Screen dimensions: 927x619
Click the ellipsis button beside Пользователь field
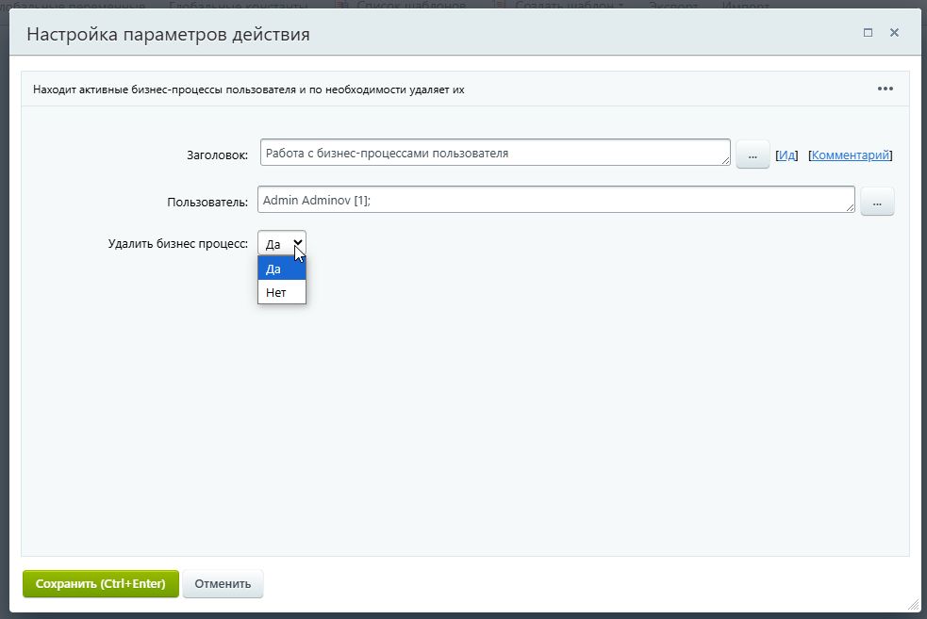[x=876, y=202]
